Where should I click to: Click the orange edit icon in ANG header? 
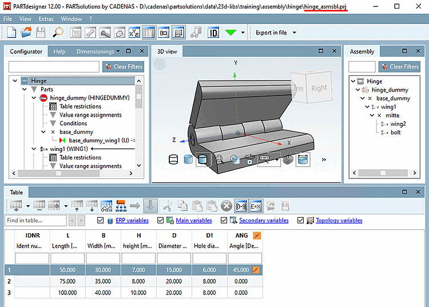[x=257, y=236]
